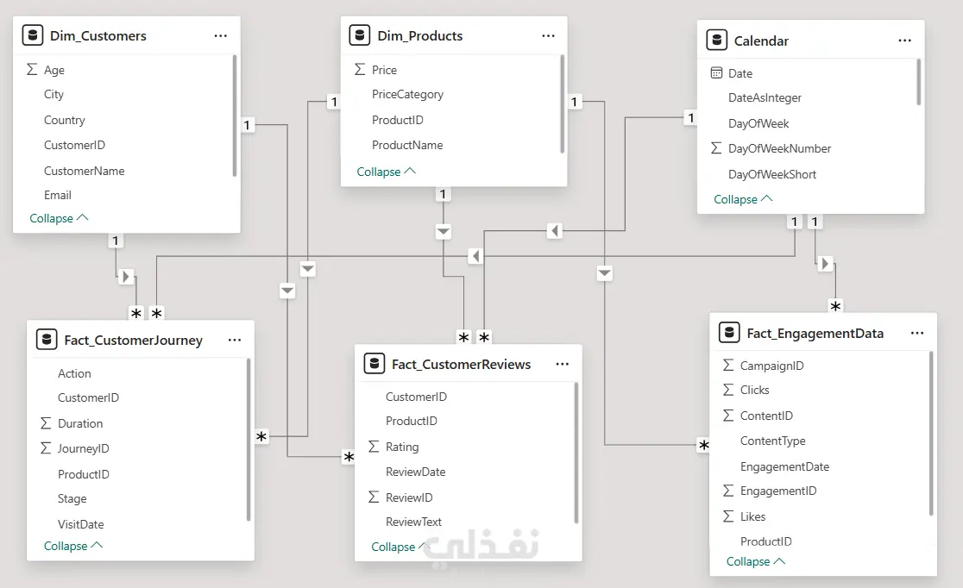This screenshot has width=963, height=588.
Task: Click the Fact_EngagementData table icon
Action: [729, 334]
